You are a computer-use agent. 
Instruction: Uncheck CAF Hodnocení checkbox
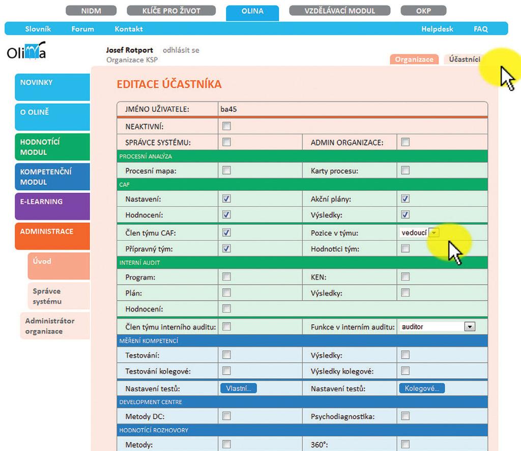pyautogui.click(x=226, y=214)
